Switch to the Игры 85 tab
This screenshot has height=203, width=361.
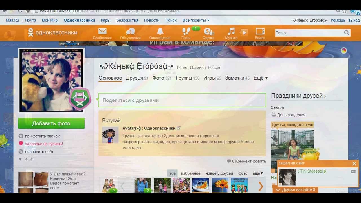click(212, 78)
